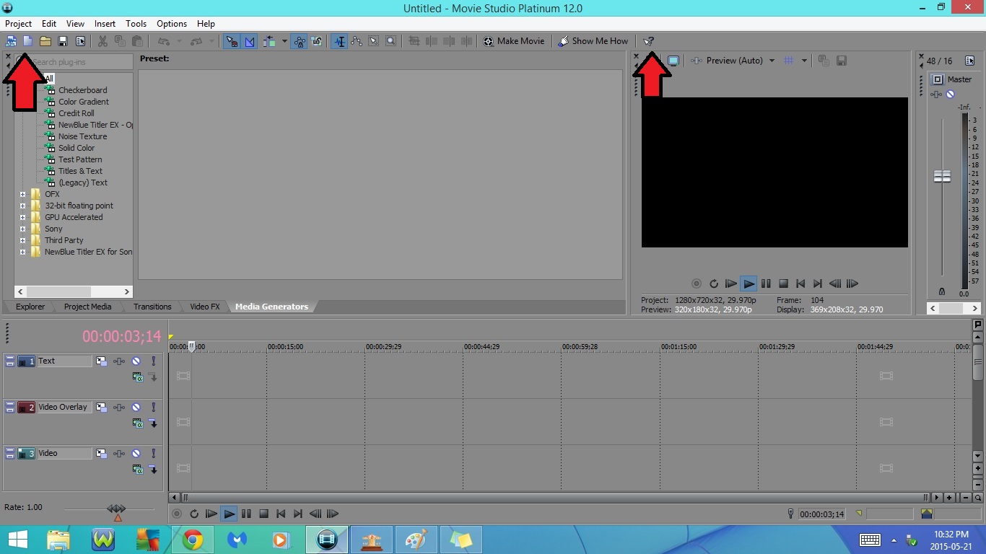986x554 pixels.
Task: Adjust the Master volume fader
Action: click(942, 177)
